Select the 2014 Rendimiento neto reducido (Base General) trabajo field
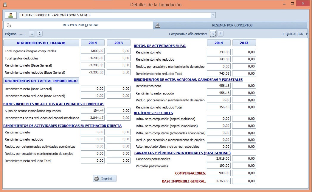This screenshot has width=312, height=192. pyautogui.click(x=93, y=73)
